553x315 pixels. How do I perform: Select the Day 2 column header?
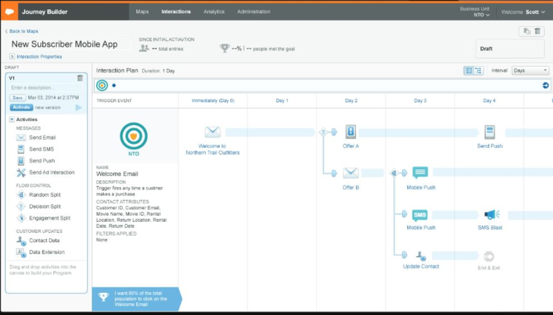pyautogui.click(x=351, y=100)
